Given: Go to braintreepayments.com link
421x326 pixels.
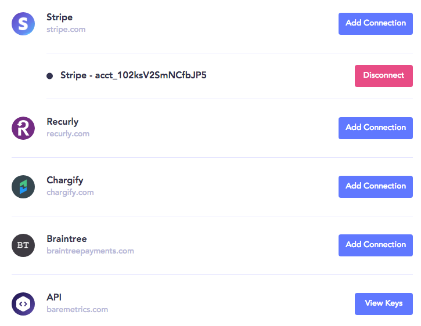Looking at the screenshot, I should pyautogui.click(x=90, y=251).
